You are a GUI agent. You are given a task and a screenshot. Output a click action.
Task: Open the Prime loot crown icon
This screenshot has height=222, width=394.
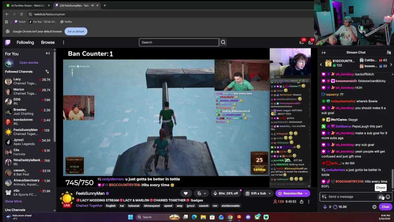coord(302,42)
